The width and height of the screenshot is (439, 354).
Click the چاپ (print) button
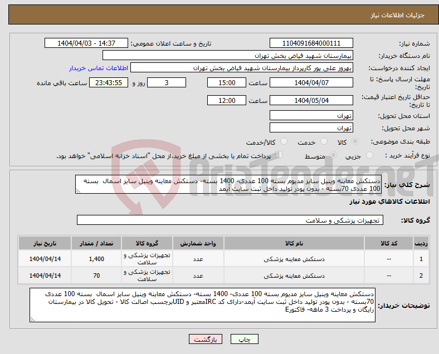pos(244,339)
